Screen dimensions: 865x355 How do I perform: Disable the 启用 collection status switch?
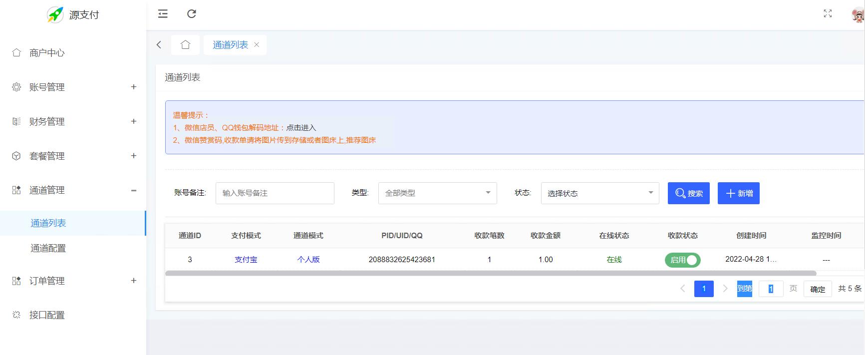(x=682, y=260)
